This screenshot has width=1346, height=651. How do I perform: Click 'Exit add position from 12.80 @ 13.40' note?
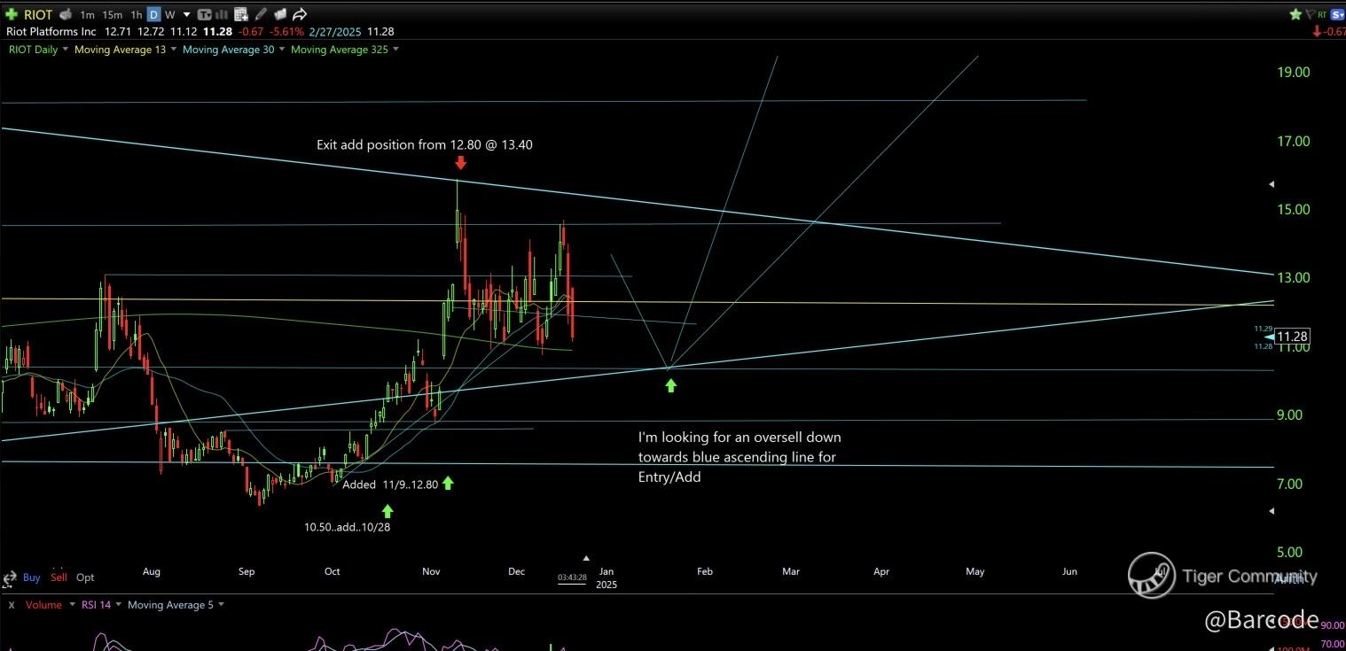[425, 144]
